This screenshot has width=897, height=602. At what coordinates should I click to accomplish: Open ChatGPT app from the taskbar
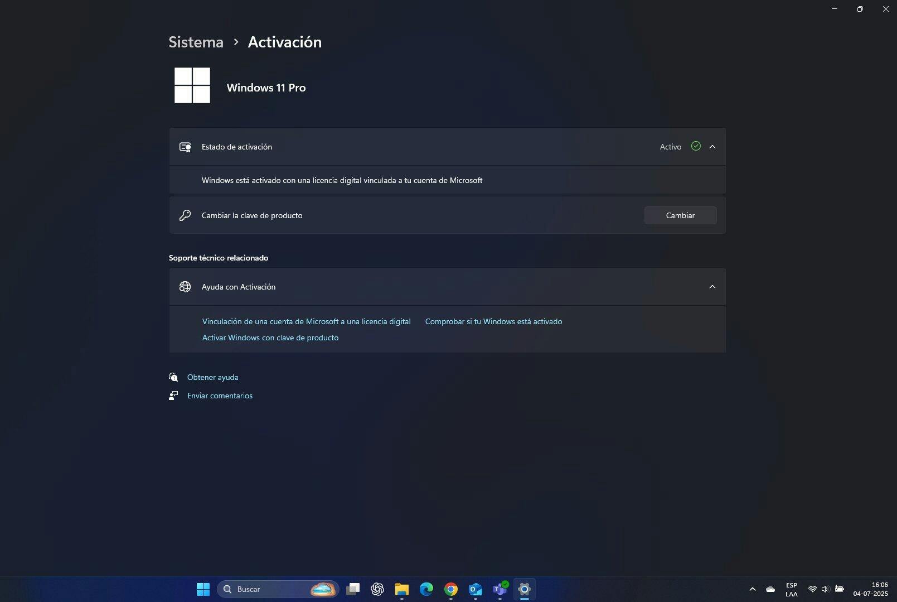[377, 589]
